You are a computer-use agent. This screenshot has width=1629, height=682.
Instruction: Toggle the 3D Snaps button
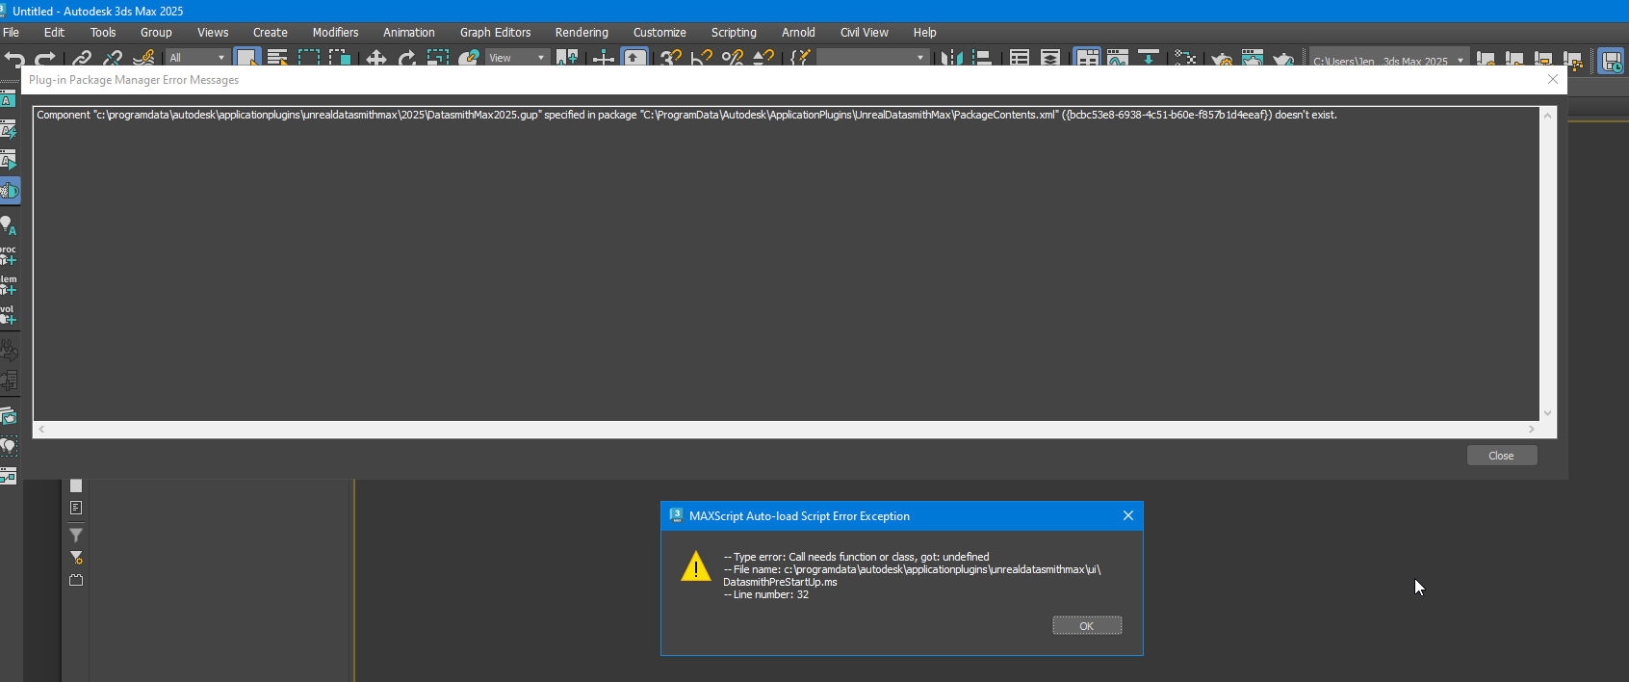point(671,58)
